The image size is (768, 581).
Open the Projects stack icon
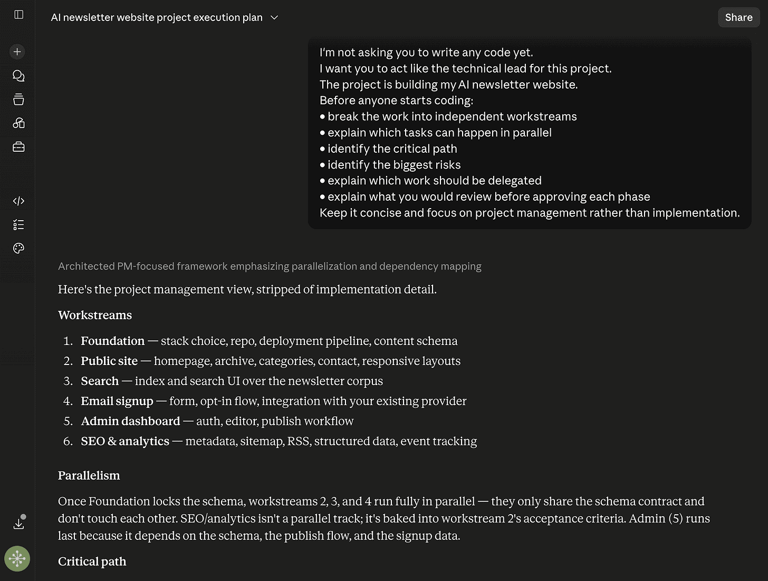coord(18,100)
